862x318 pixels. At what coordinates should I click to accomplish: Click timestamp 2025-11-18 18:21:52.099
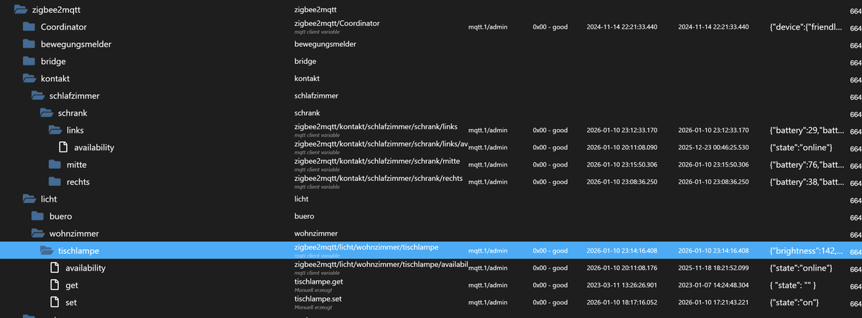tap(713, 268)
